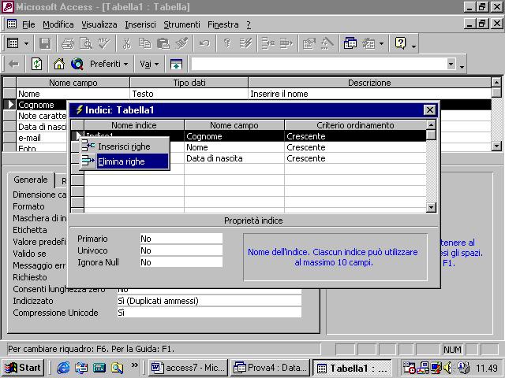Click the e-mail field name row

[42, 138]
